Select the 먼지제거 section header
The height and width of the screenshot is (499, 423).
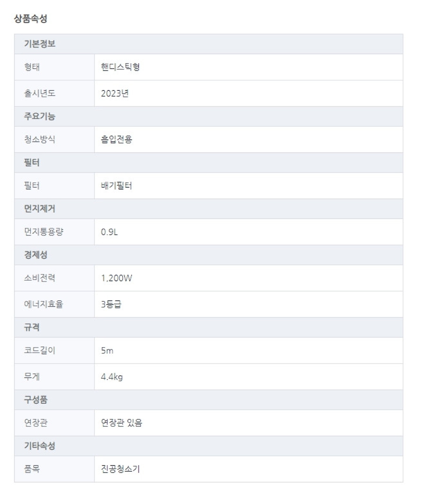(x=209, y=209)
